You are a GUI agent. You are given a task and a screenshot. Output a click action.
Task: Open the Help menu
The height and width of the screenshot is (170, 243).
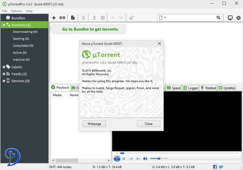point(29,11)
